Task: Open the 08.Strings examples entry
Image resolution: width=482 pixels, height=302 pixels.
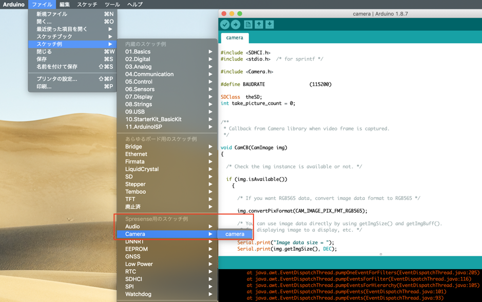Action: (x=167, y=104)
